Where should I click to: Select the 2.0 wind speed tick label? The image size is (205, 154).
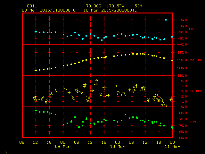184,97
